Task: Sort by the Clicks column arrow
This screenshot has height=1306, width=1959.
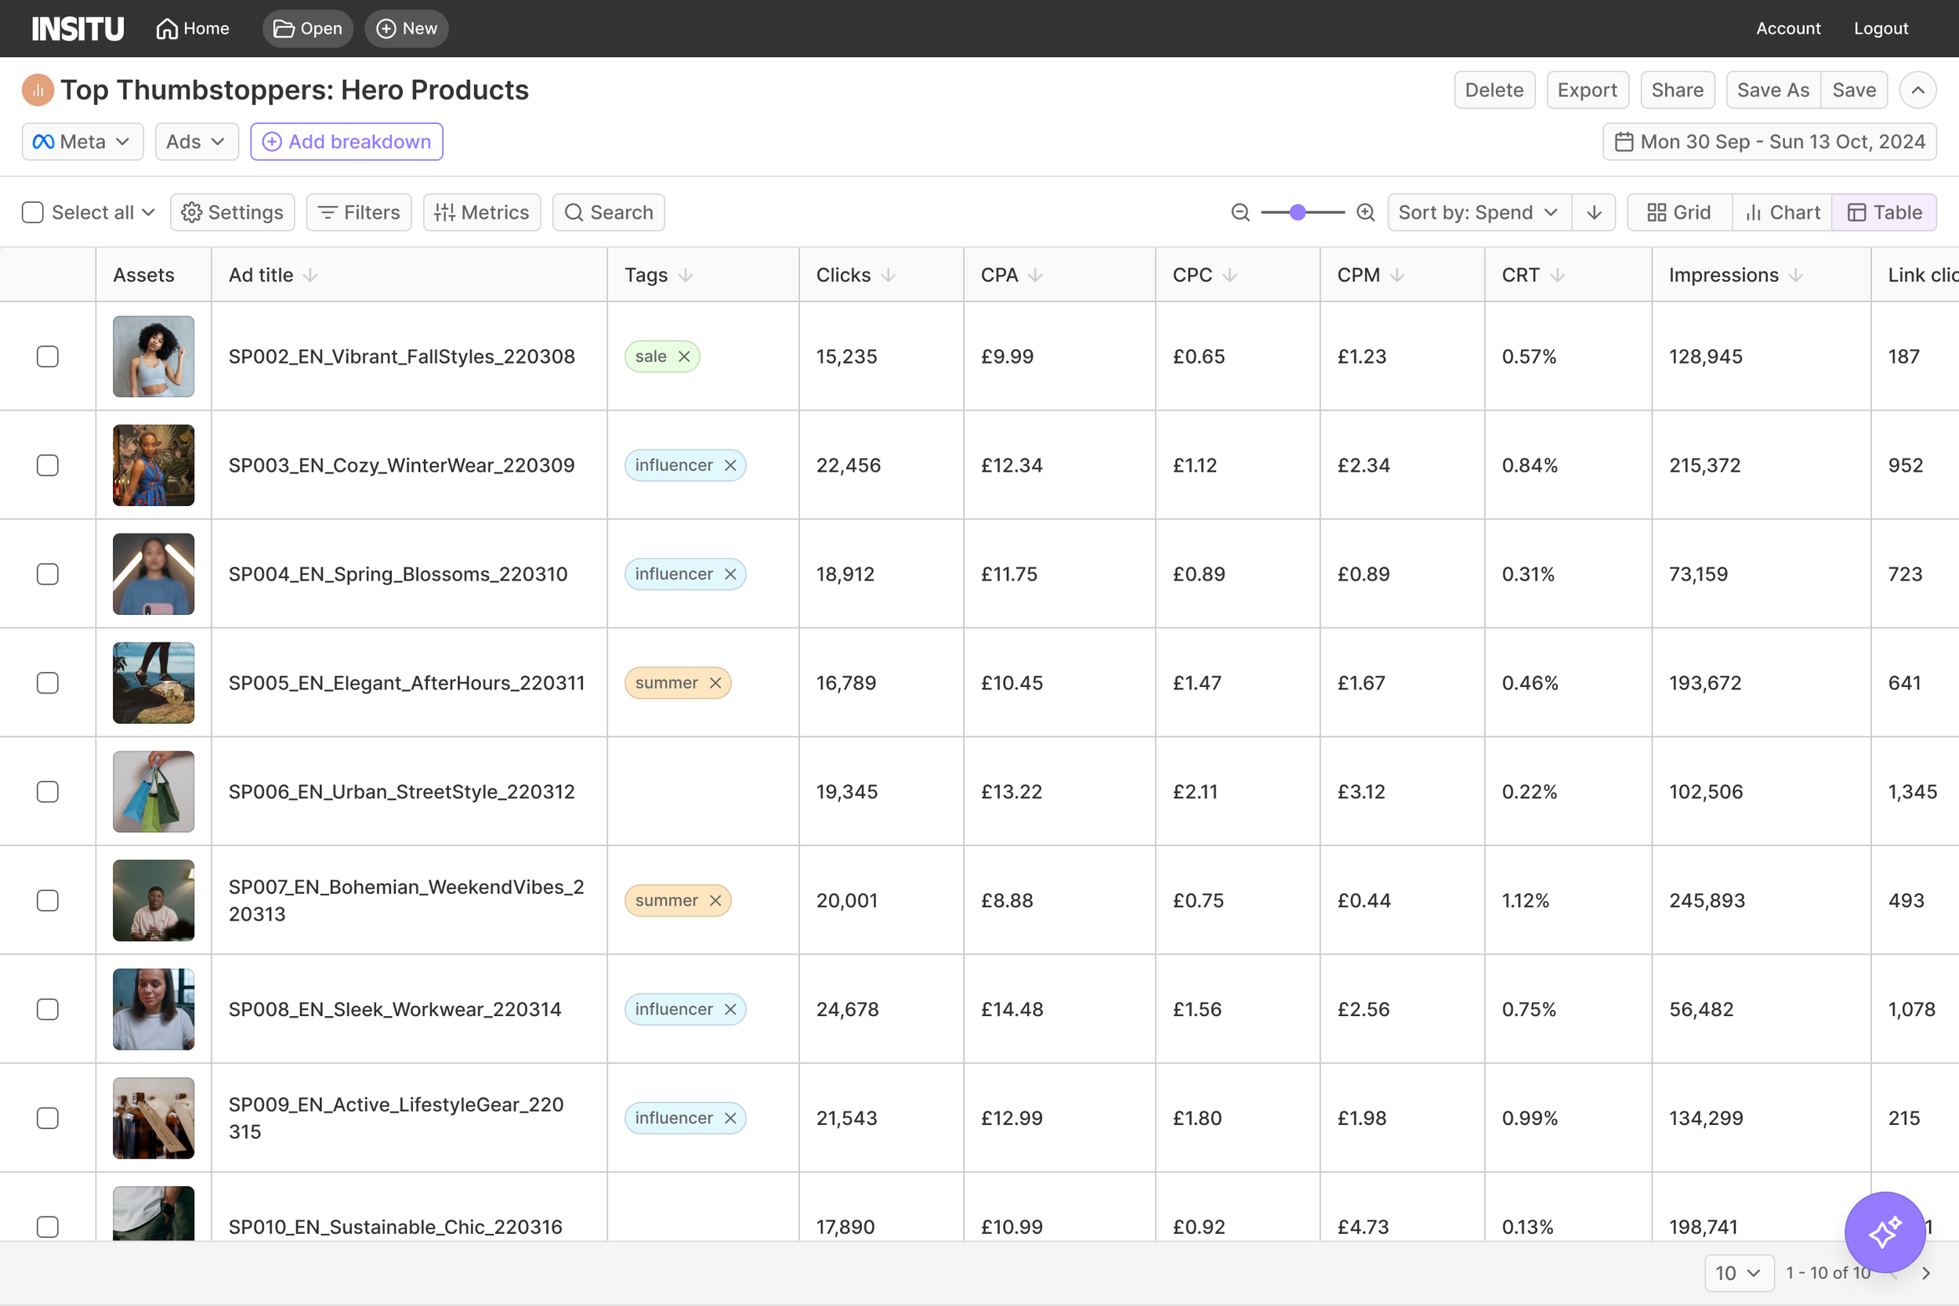Action: [x=888, y=275]
